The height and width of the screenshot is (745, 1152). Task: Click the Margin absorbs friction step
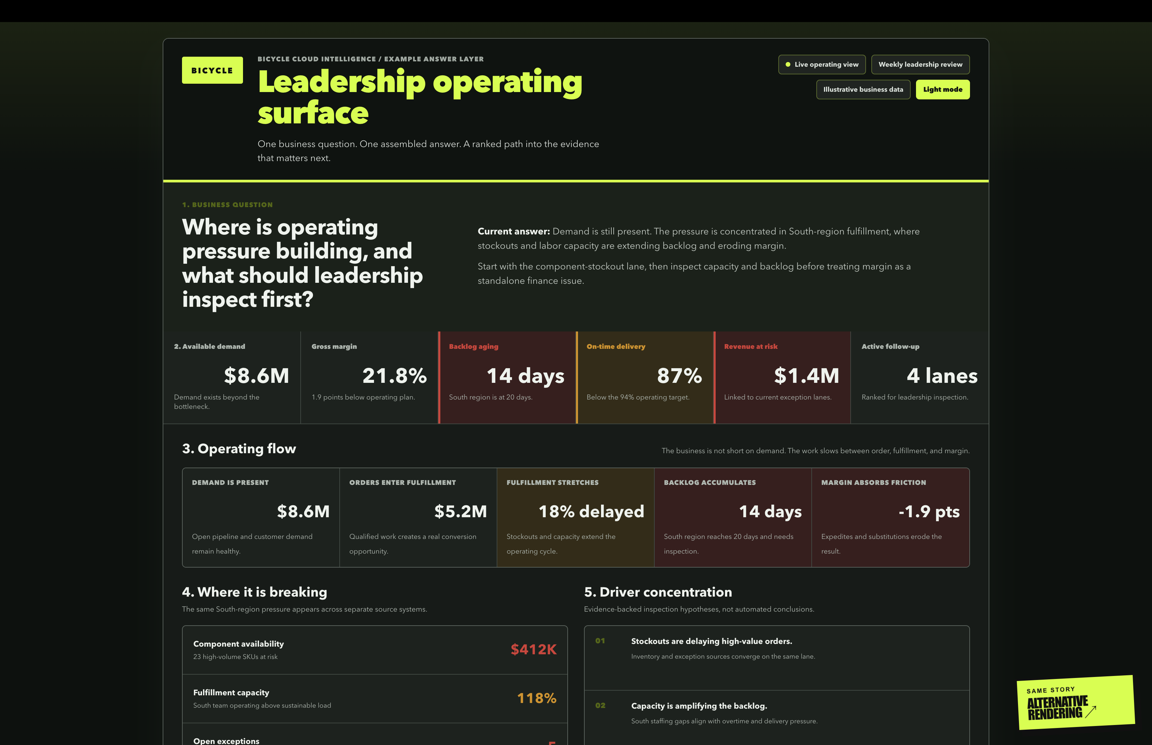[890, 517]
